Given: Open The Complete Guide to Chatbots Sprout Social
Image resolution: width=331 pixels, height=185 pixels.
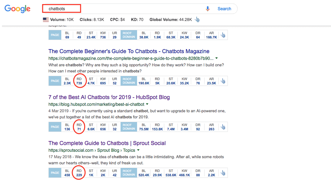Looking at the screenshot, I should (107, 143).
